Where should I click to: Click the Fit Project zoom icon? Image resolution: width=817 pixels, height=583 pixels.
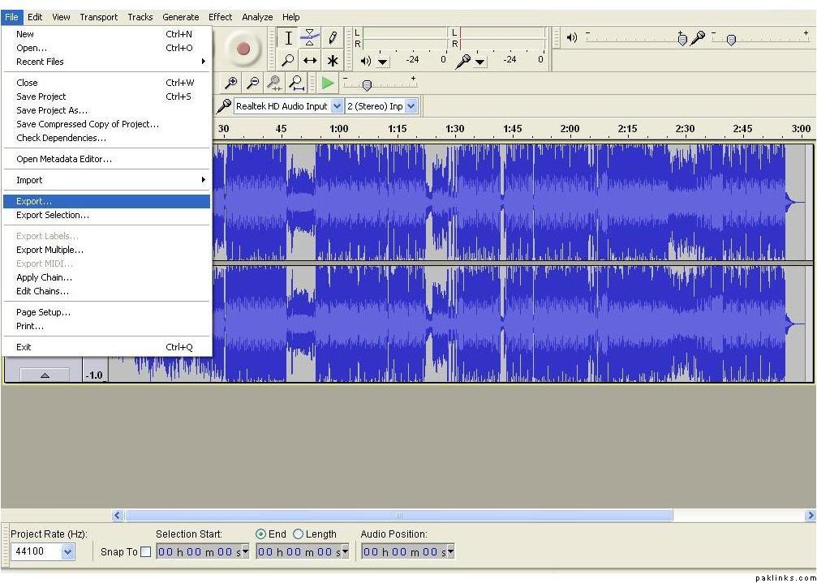tap(297, 83)
